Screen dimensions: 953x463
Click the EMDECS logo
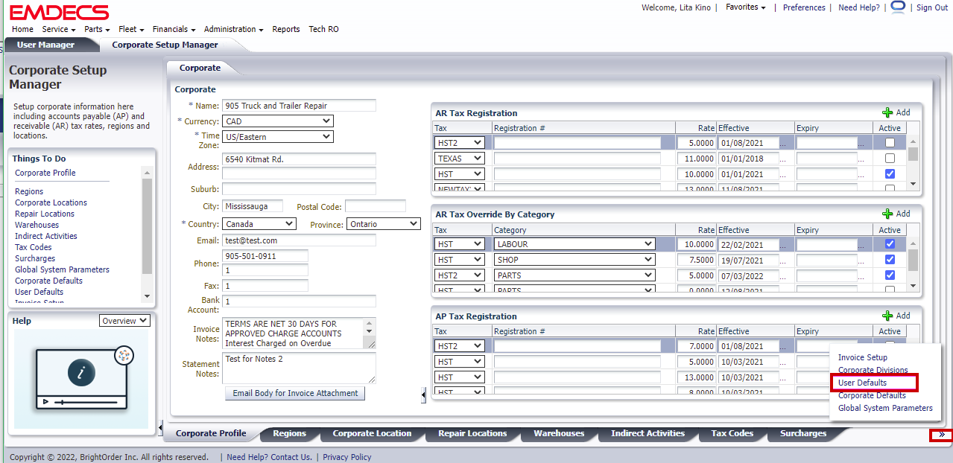coord(59,12)
